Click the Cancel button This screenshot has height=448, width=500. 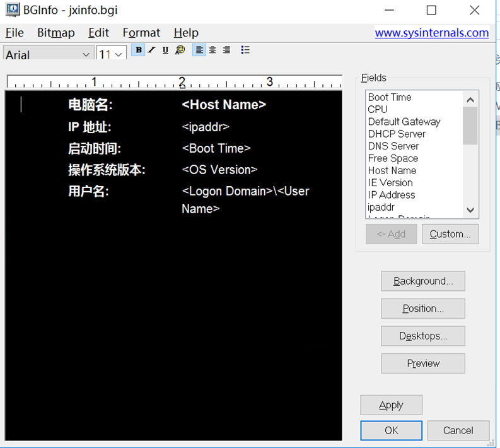click(458, 430)
